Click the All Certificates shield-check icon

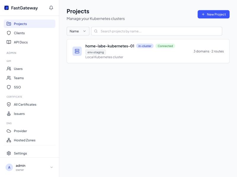9,104
